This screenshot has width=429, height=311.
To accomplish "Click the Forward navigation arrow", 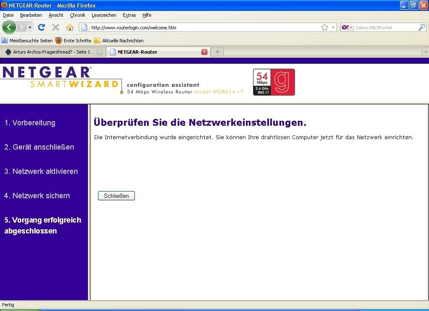I will (21, 27).
